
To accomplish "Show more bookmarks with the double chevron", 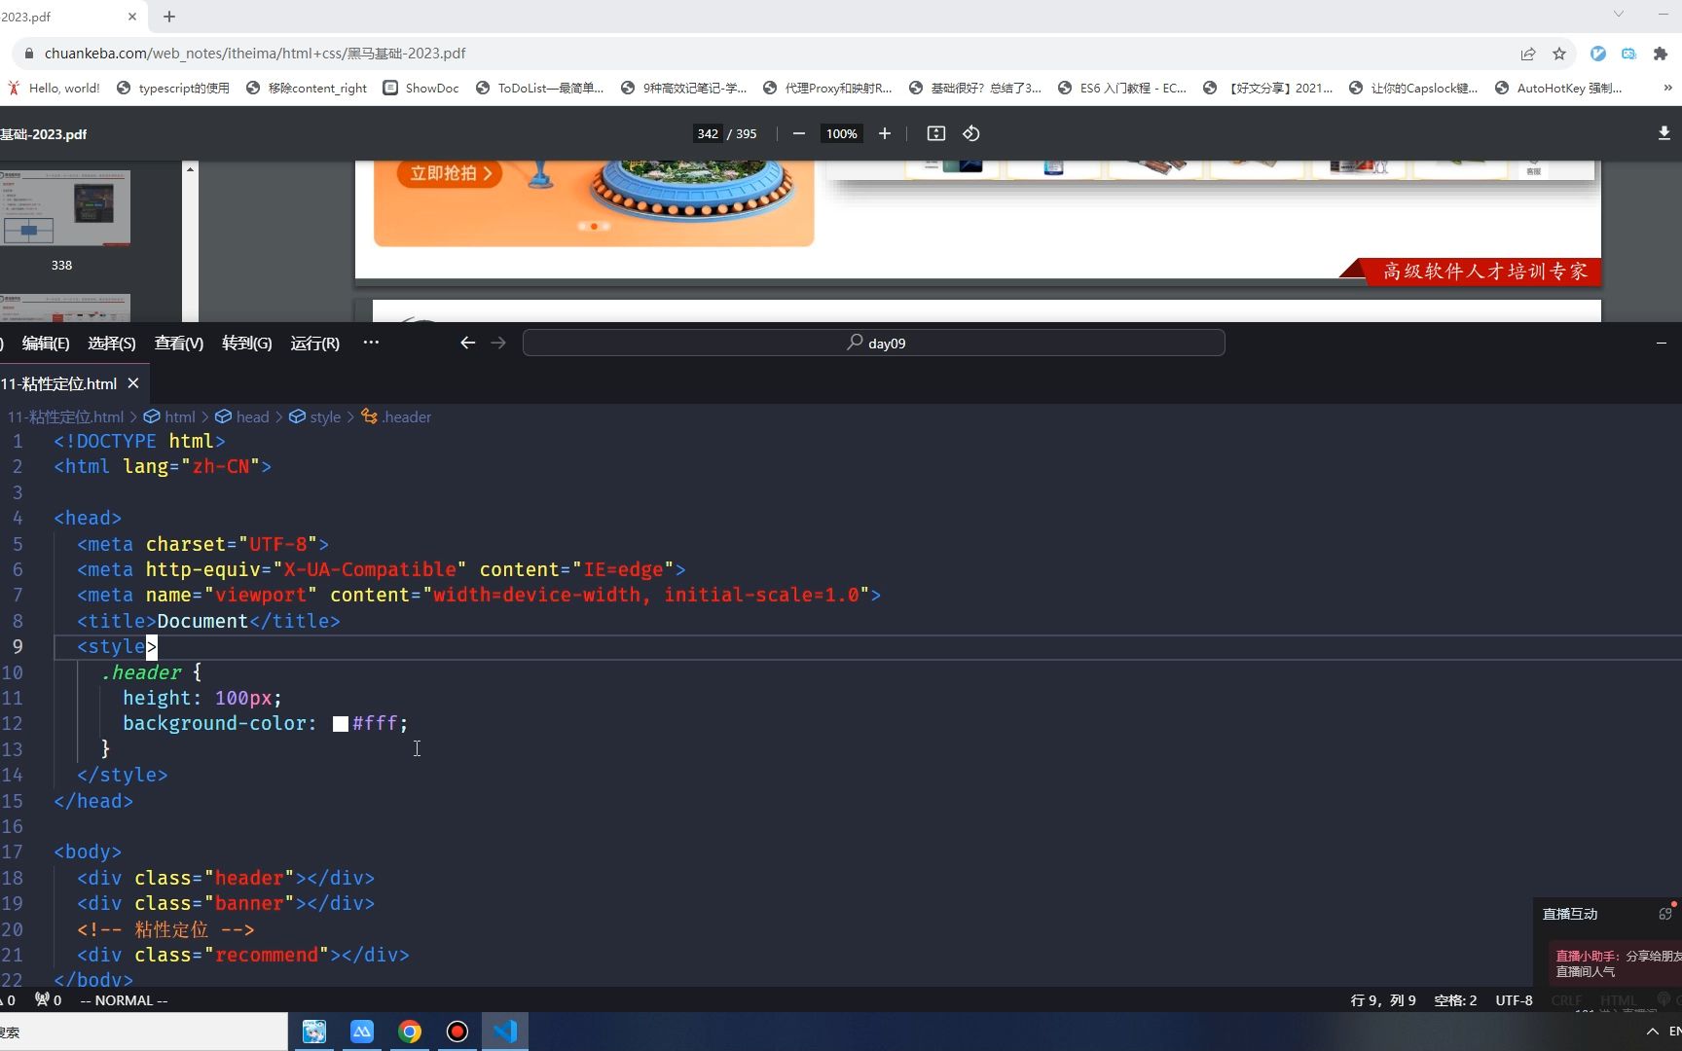I will 1667,88.
